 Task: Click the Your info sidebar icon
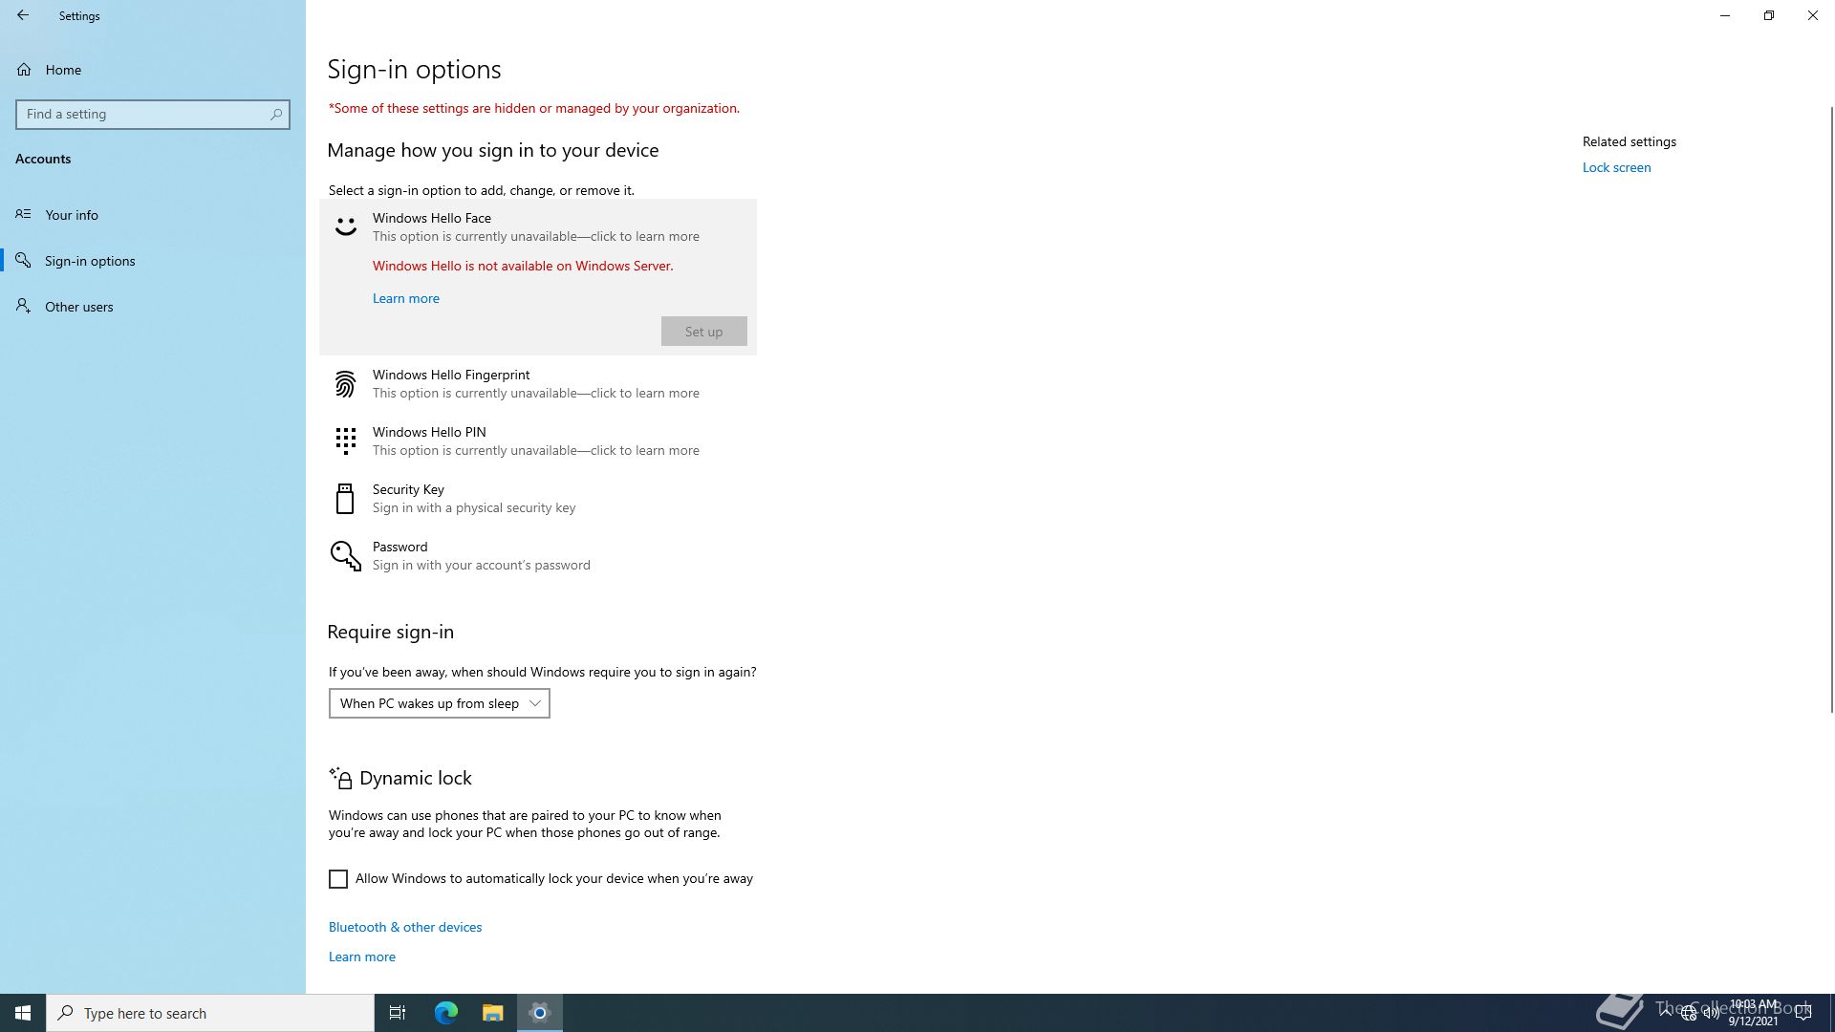pos(23,215)
